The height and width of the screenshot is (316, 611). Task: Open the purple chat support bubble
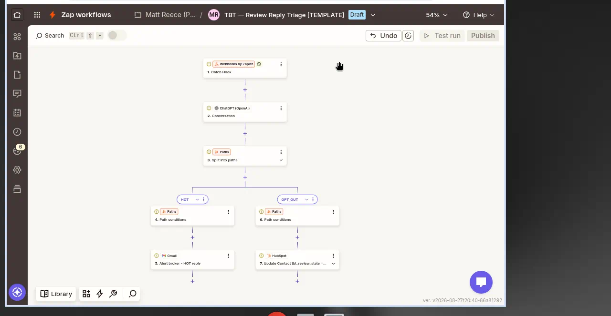(481, 282)
